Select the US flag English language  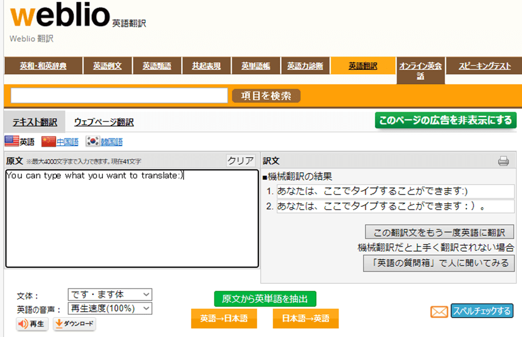pos(19,142)
